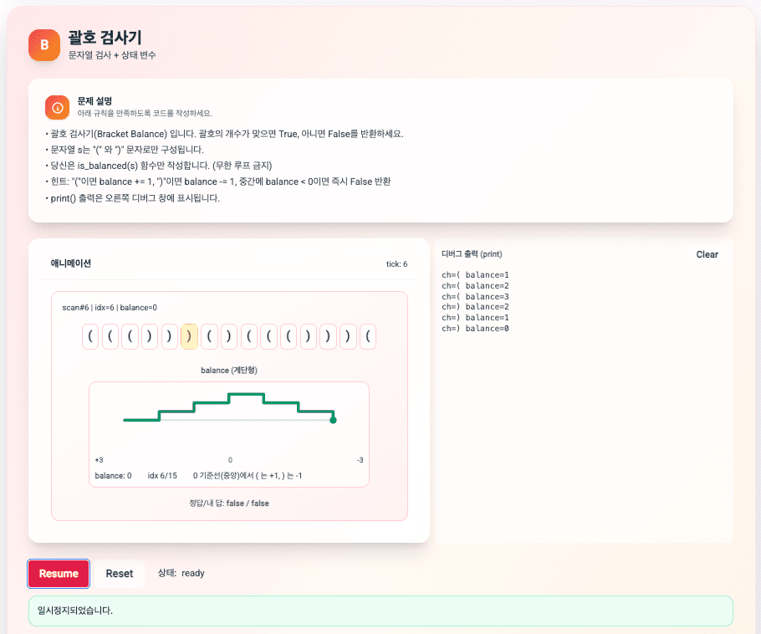Click the 'balance: 0' readout under the graph
This screenshot has width=761, height=634.
pos(113,476)
